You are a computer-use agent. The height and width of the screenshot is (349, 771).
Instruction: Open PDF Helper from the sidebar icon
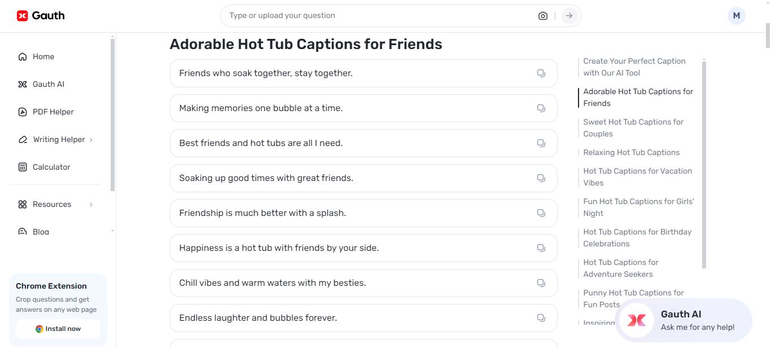(22, 112)
